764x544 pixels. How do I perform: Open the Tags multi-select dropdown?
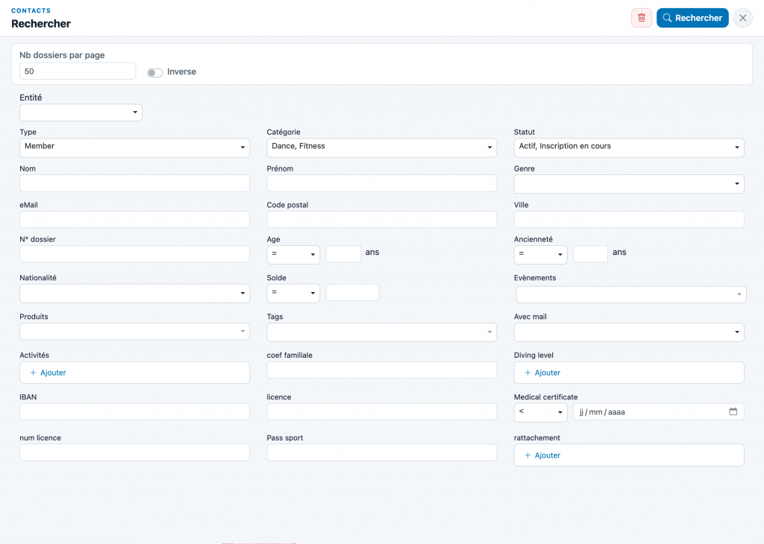point(381,332)
